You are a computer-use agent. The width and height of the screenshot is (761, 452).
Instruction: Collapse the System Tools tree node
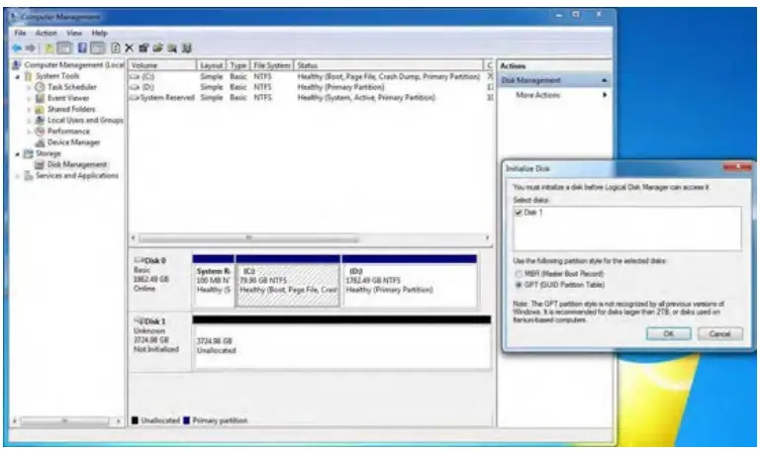point(18,76)
